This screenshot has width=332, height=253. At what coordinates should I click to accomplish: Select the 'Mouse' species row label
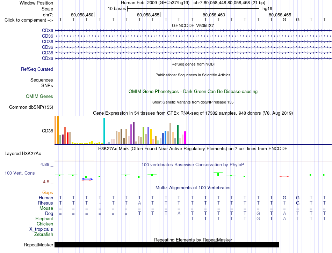coord(46,208)
